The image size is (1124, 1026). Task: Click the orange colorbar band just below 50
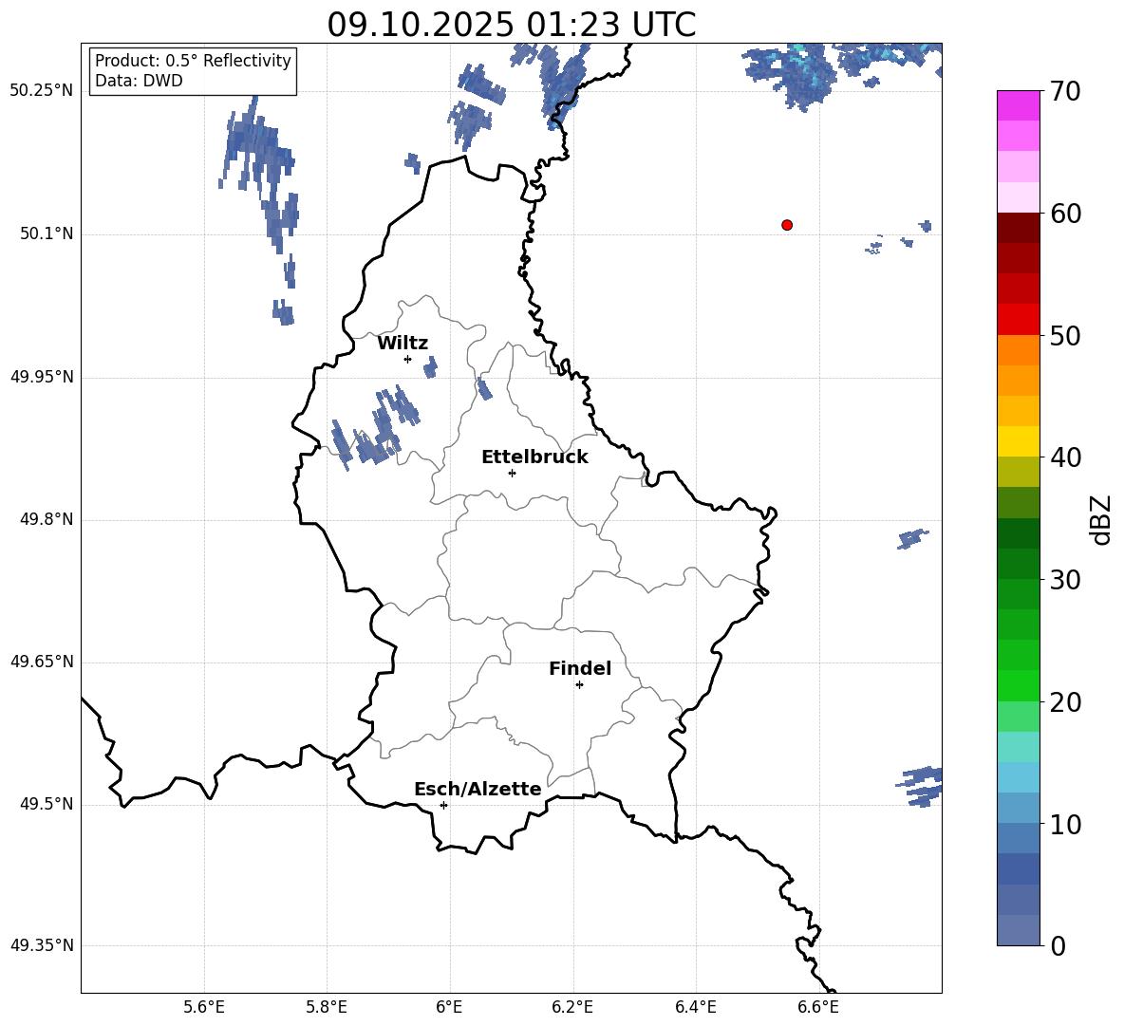pyautogui.click(x=1018, y=349)
